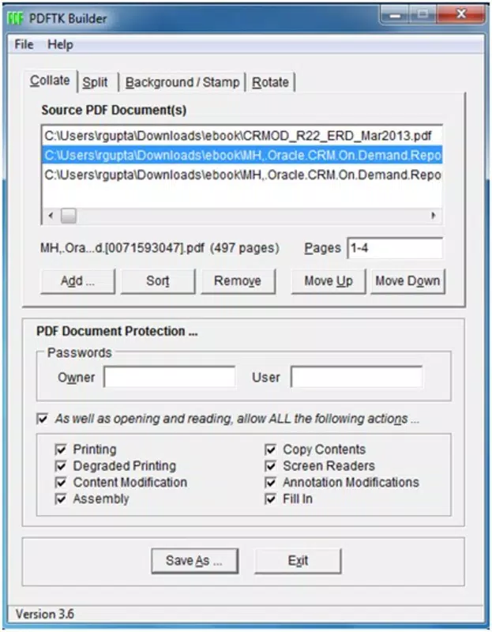
Task: Toggle the Assembly checkbox
Action: 61,499
